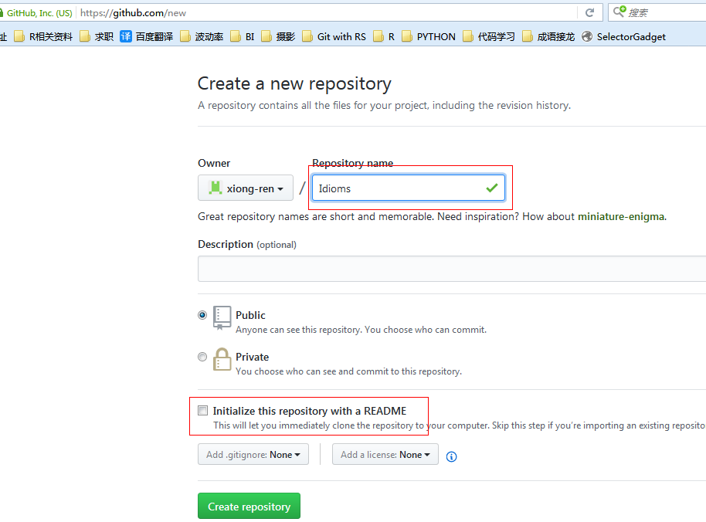Open the PYTHON bookmarks folder
The height and width of the screenshot is (522, 706).
[x=428, y=36]
